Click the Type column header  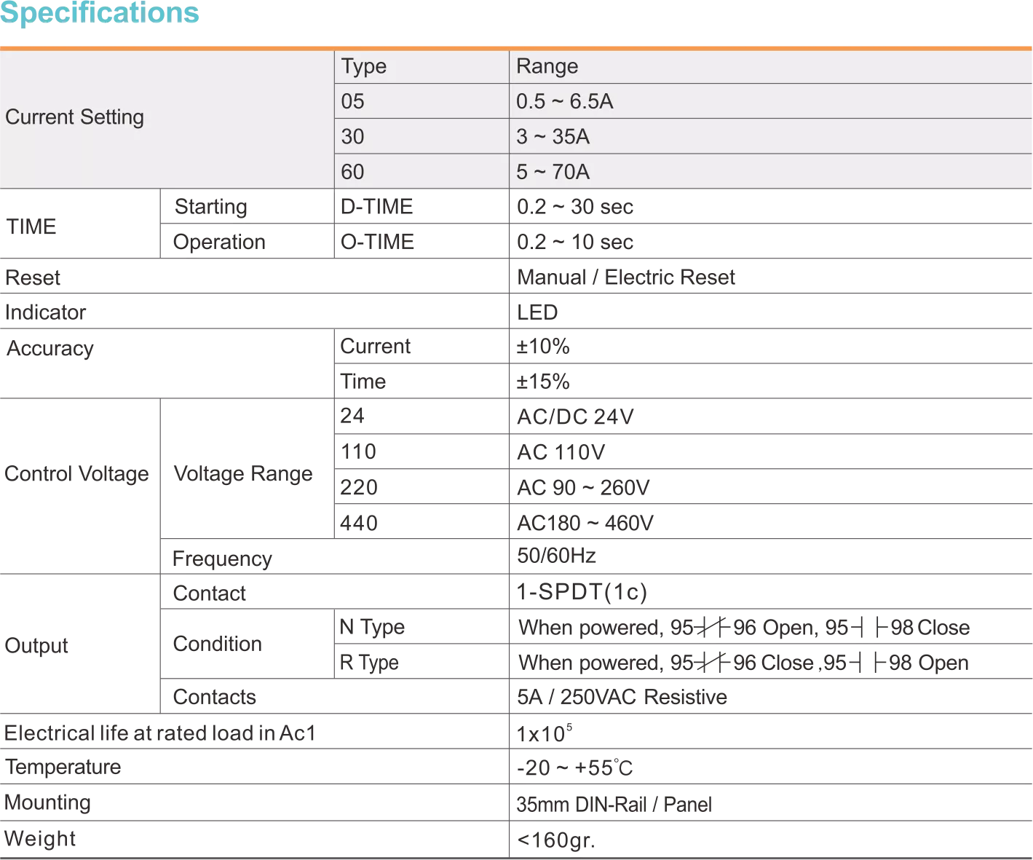point(364,66)
